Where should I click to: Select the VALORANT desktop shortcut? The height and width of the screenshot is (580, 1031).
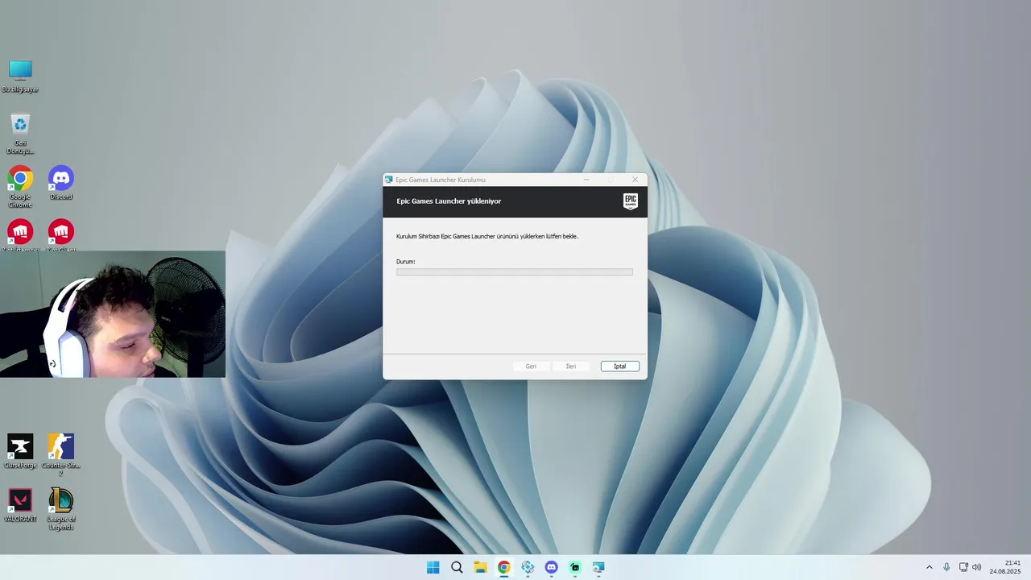click(20, 505)
